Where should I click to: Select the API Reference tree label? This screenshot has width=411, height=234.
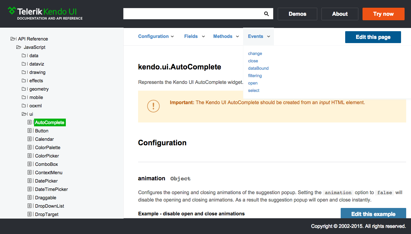tap(33, 39)
